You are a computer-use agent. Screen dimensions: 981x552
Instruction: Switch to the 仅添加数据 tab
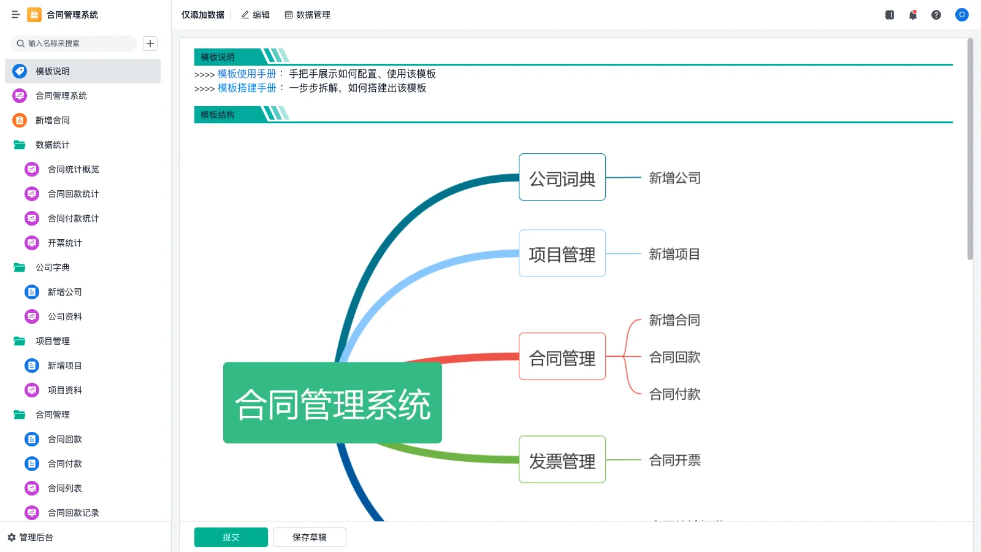(202, 15)
